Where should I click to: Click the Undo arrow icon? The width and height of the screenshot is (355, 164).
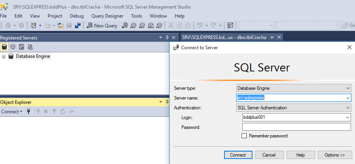(x=200, y=26)
